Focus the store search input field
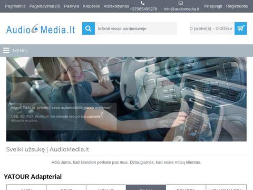 click(x=136, y=28)
